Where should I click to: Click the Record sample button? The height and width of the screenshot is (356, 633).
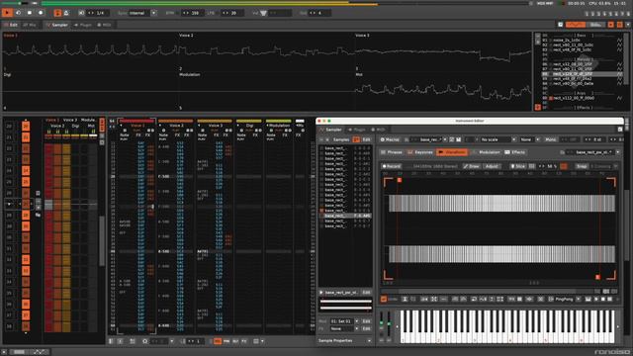coord(392,166)
